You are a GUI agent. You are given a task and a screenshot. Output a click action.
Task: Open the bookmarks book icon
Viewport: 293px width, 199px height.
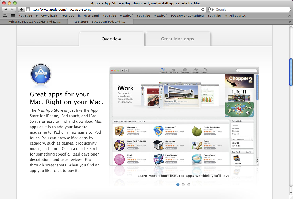point(5,16)
